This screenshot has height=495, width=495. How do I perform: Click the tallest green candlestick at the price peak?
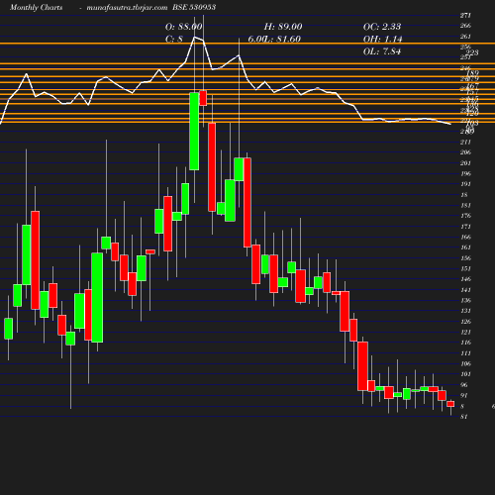tap(194, 132)
